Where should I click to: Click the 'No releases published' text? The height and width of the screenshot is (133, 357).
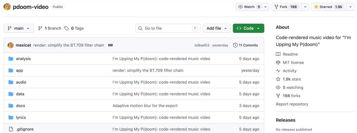(x=294, y=130)
